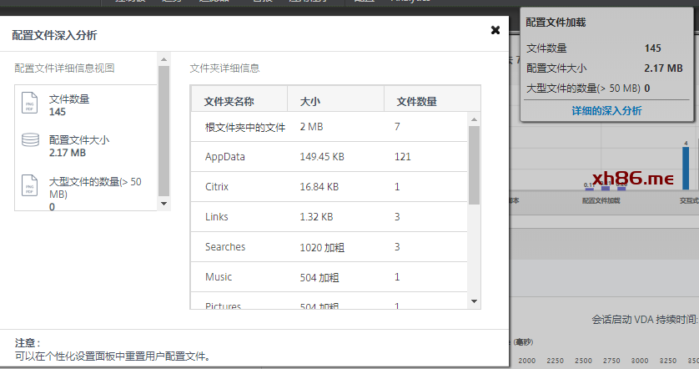Click the file count document icon

point(30,104)
